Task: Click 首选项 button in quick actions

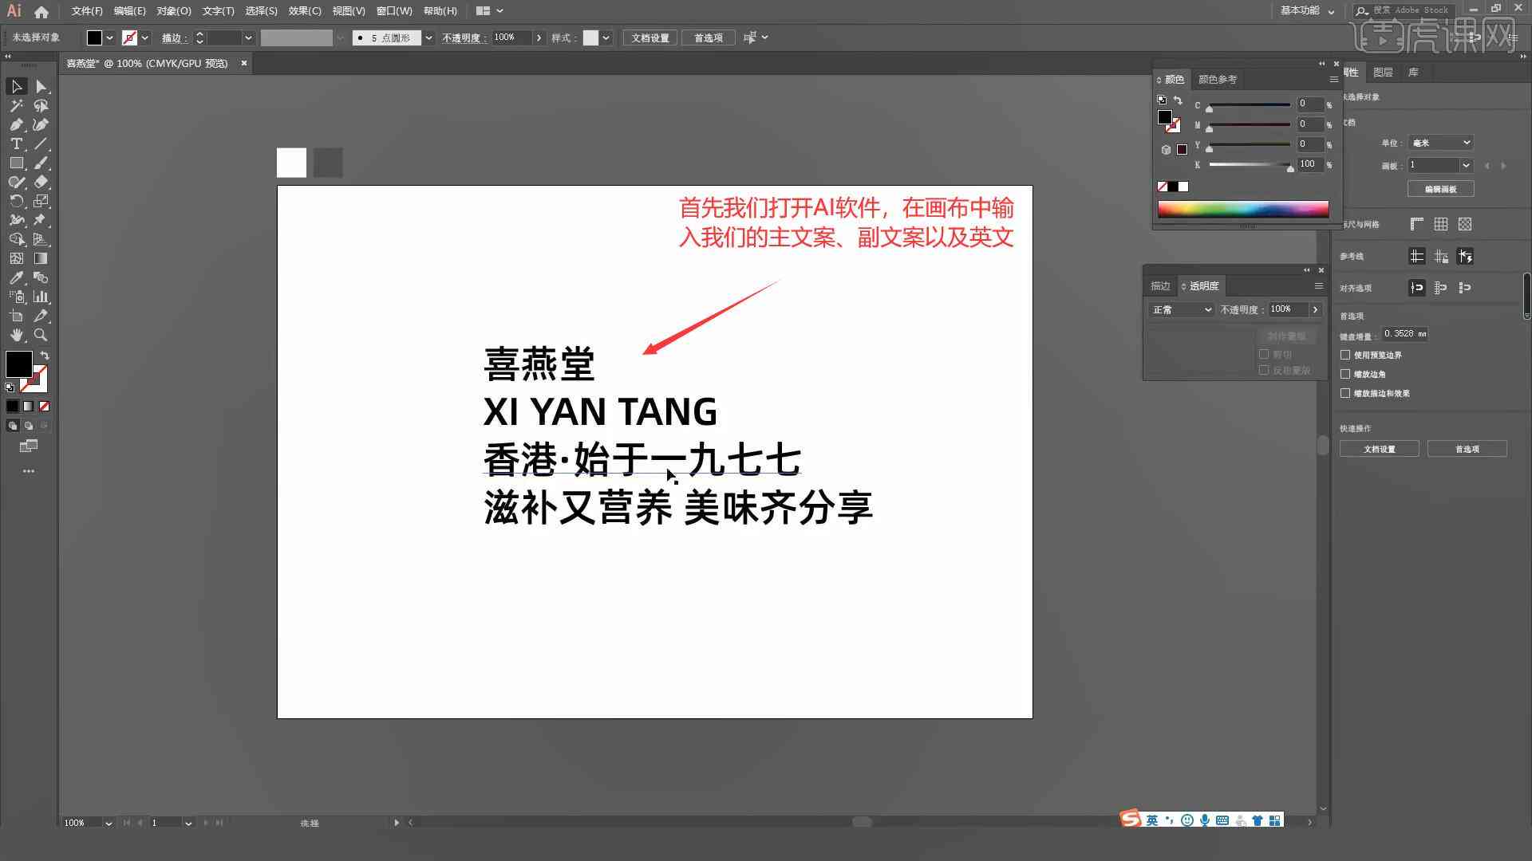Action: (x=1467, y=449)
